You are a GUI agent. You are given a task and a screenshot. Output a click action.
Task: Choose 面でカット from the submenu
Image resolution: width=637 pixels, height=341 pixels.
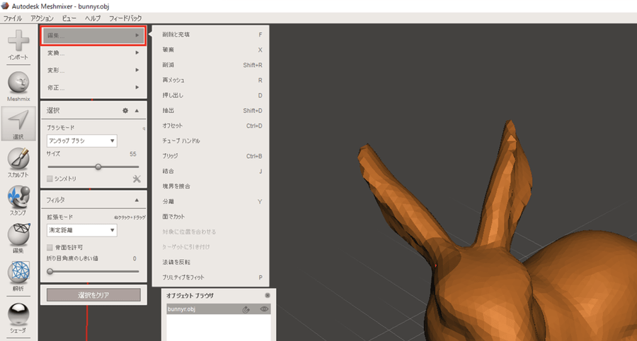(x=210, y=217)
